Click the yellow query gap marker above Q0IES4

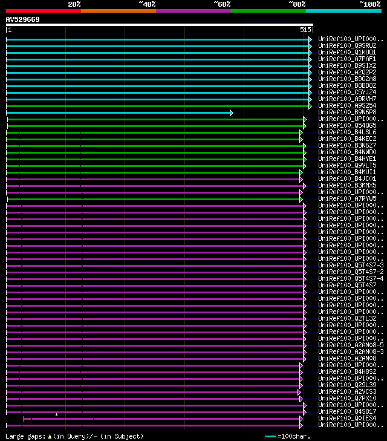click(56, 414)
